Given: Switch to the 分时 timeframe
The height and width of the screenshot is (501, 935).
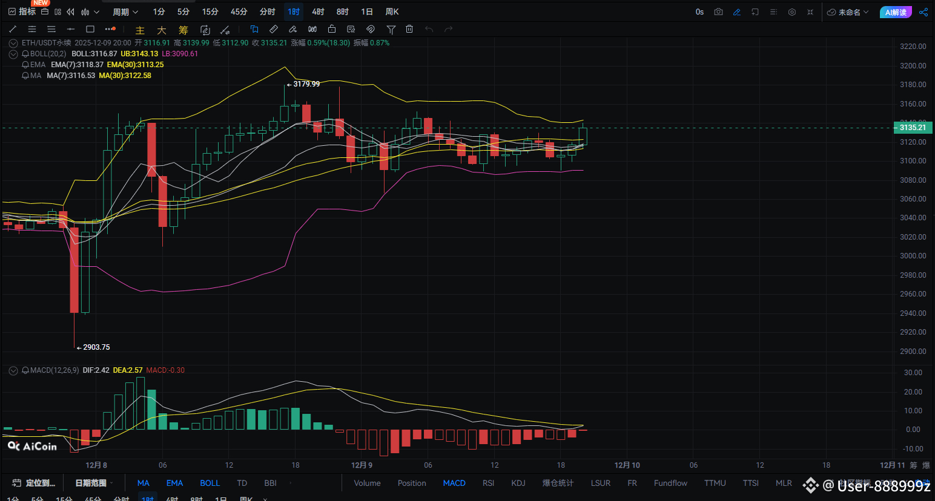Looking at the screenshot, I should pyautogui.click(x=267, y=11).
